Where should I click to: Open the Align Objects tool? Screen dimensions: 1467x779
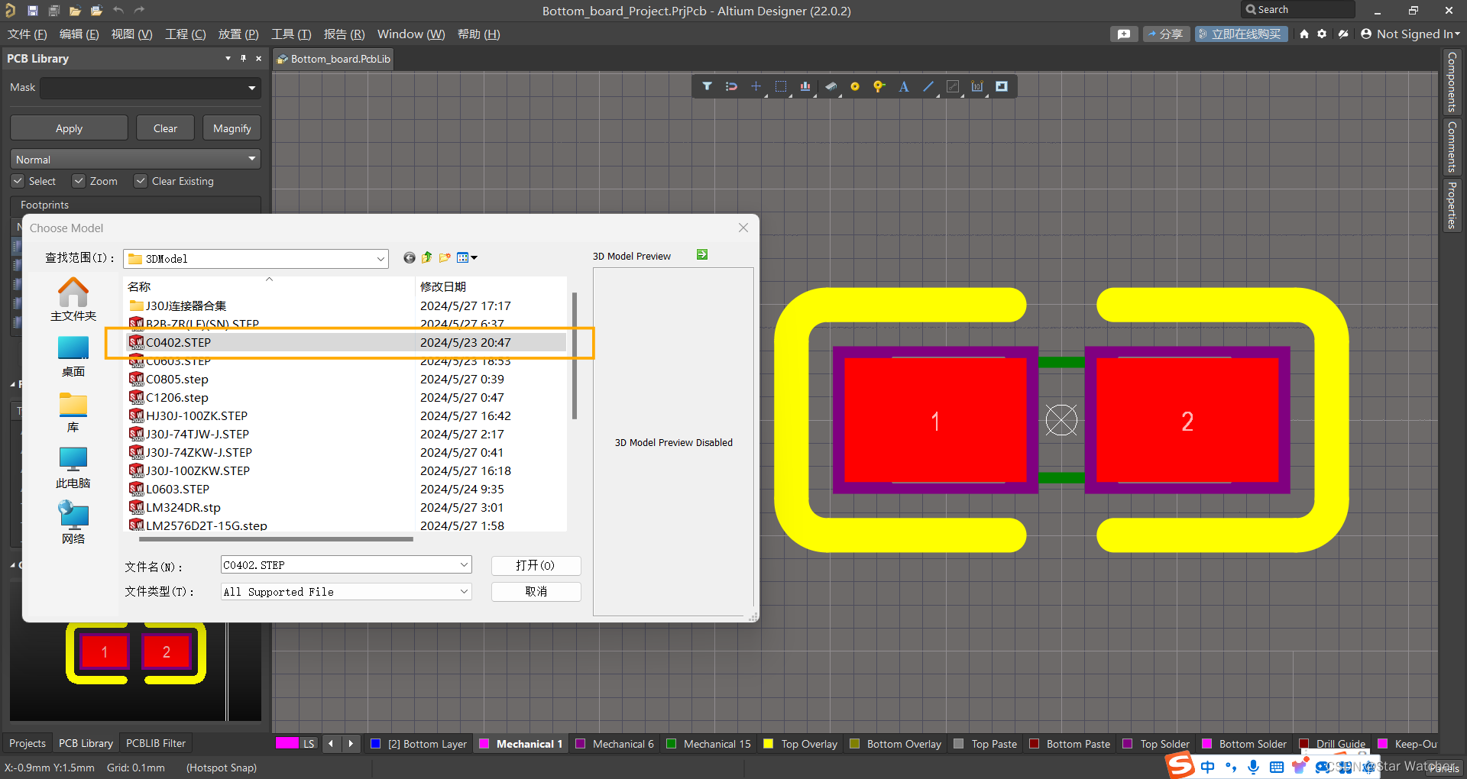[805, 86]
